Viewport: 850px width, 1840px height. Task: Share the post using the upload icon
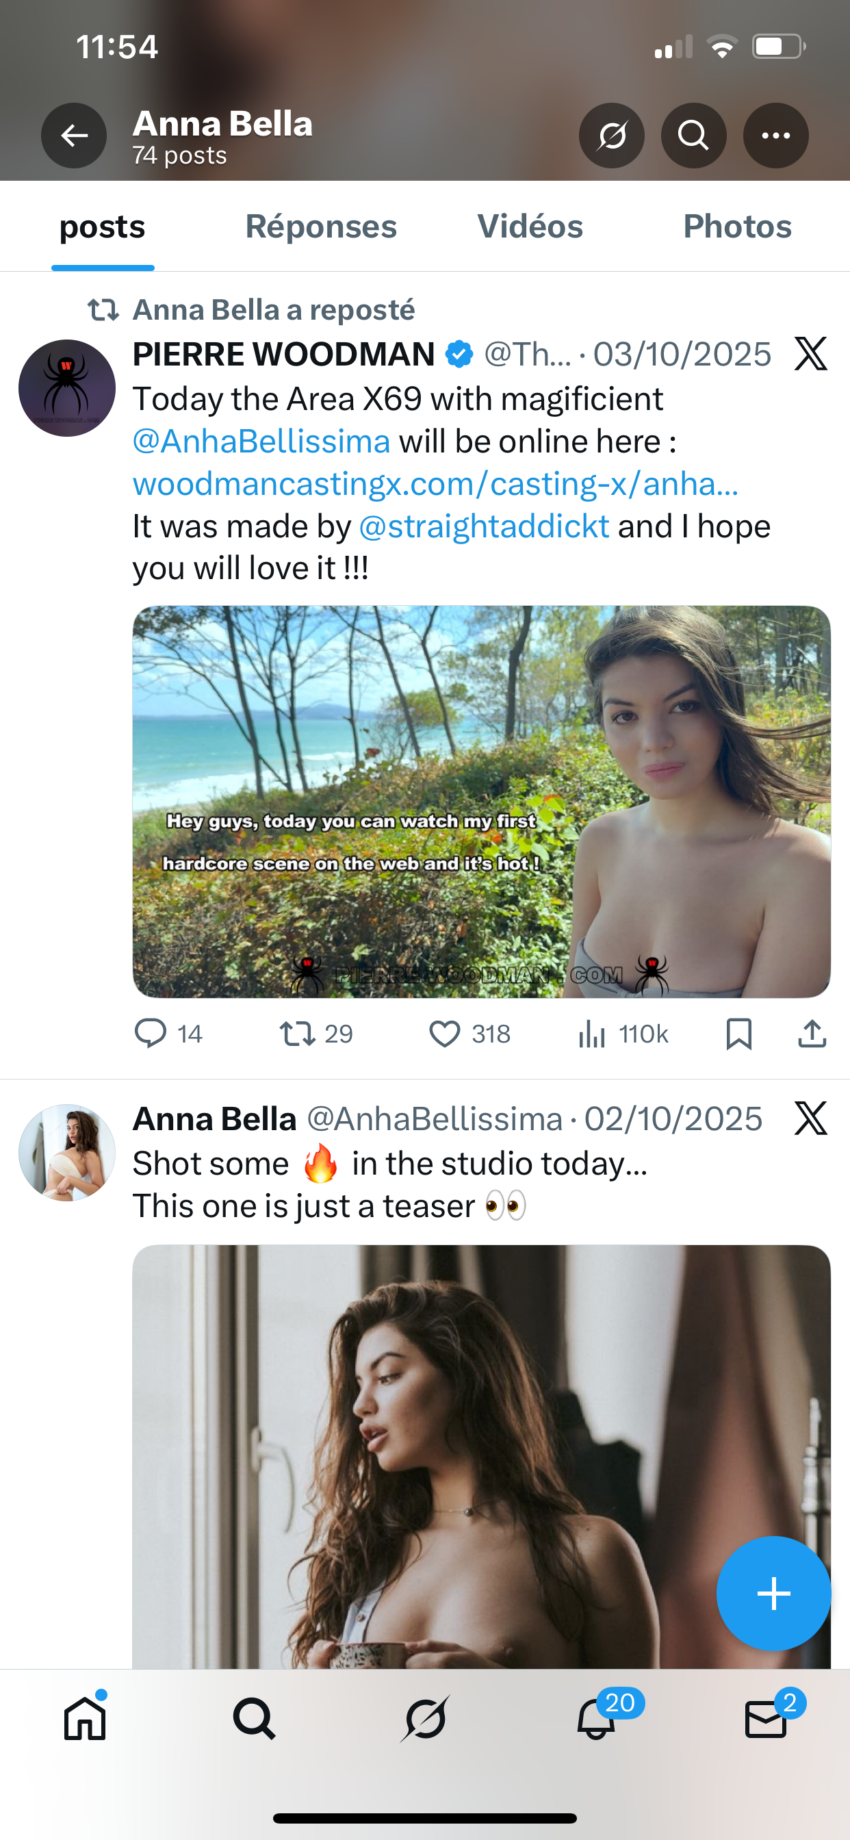pos(812,1034)
